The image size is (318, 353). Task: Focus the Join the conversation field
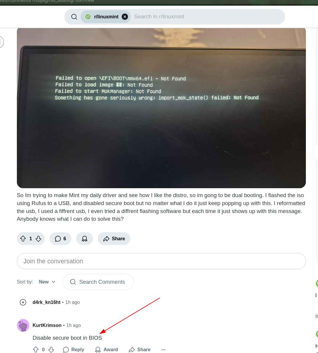click(x=161, y=261)
